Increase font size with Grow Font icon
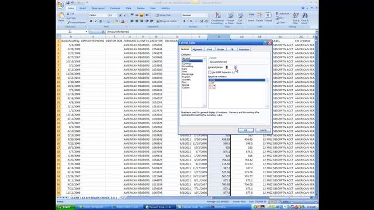Viewport: 374px width, 210px height. [120, 15]
